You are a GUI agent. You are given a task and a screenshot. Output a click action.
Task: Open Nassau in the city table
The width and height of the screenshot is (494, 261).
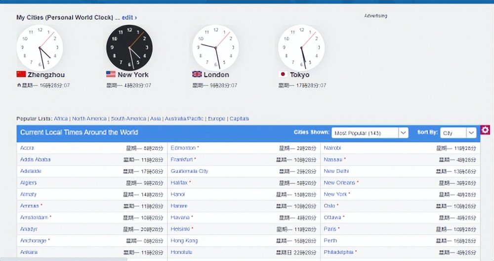[x=332, y=160]
